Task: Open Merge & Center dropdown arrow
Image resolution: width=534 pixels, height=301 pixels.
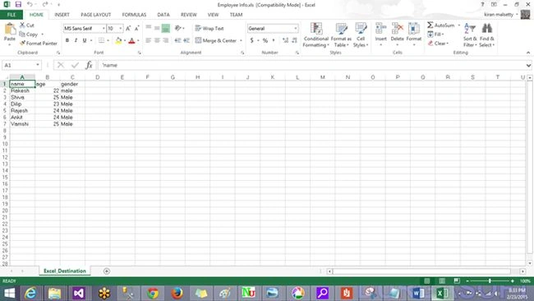Action: tap(241, 40)
